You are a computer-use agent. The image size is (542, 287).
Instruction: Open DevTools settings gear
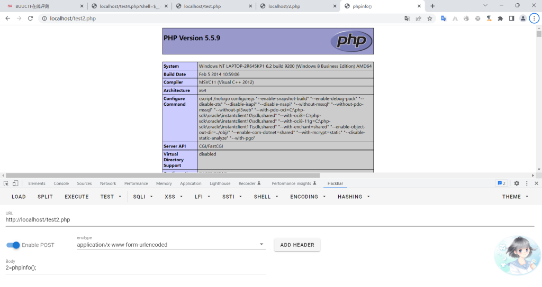[x=517, y=183]
